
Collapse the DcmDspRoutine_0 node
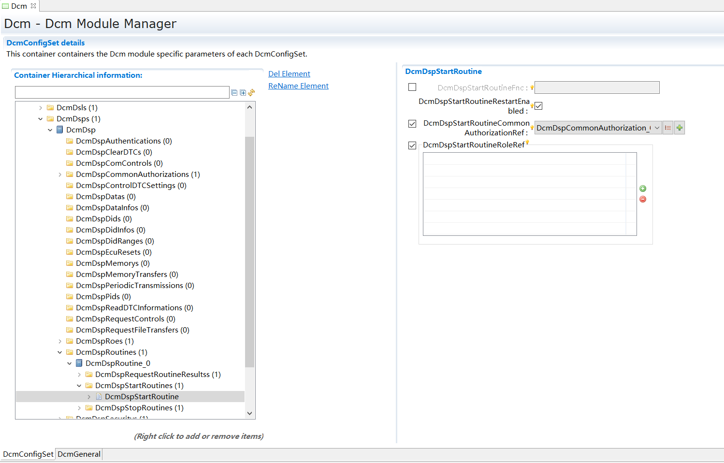click(x=70, y=363)
